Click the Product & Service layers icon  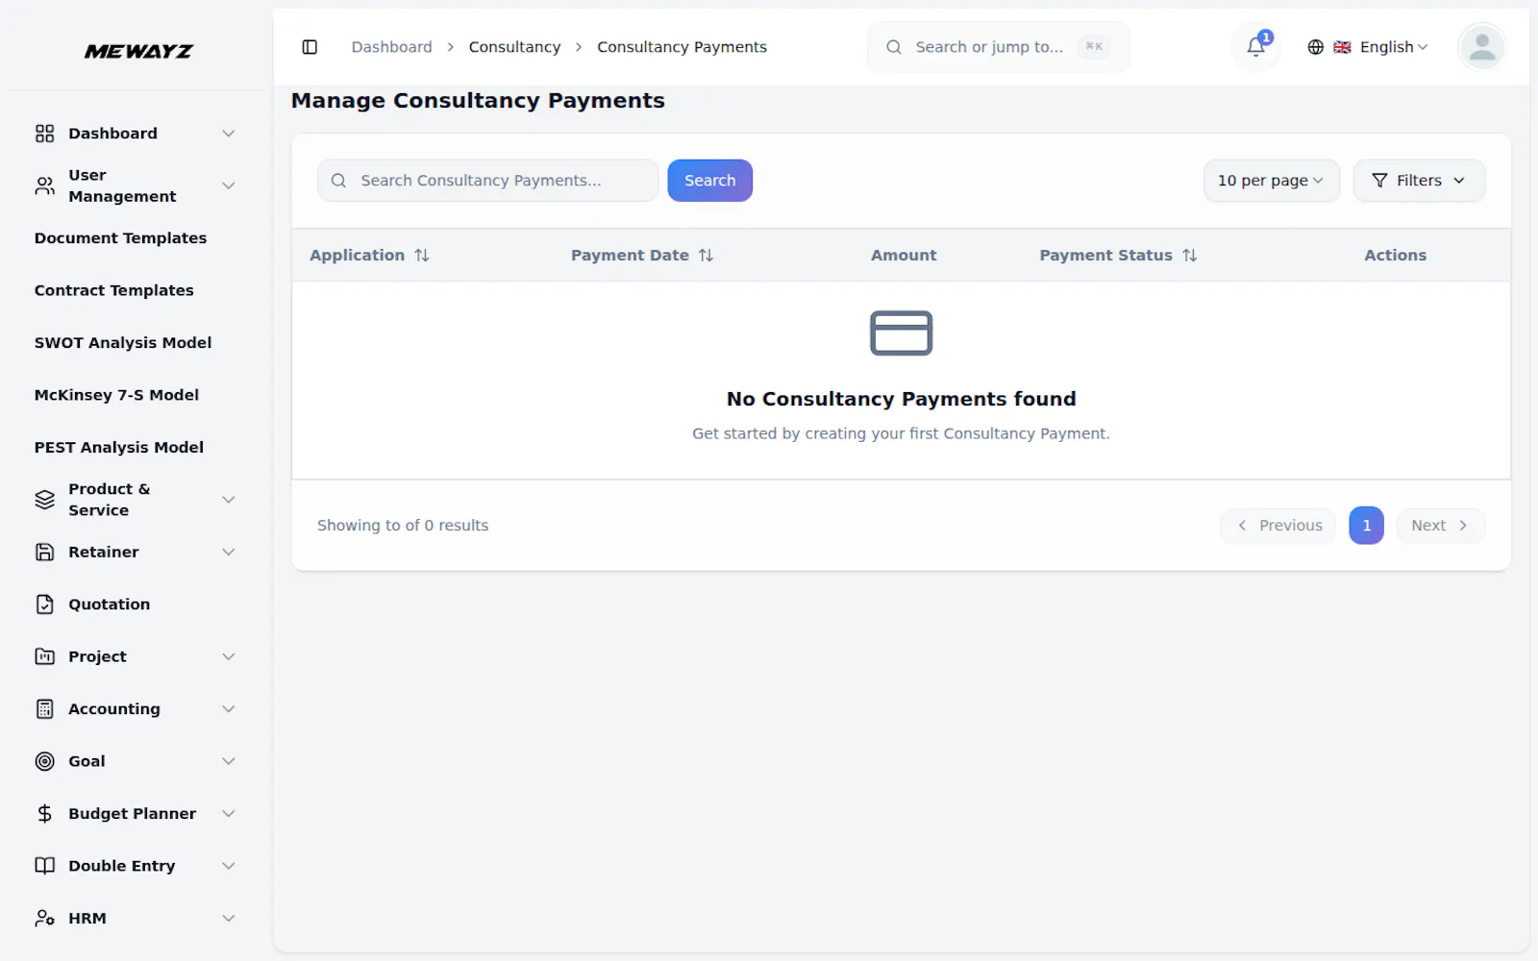click(x=45, y=500)
